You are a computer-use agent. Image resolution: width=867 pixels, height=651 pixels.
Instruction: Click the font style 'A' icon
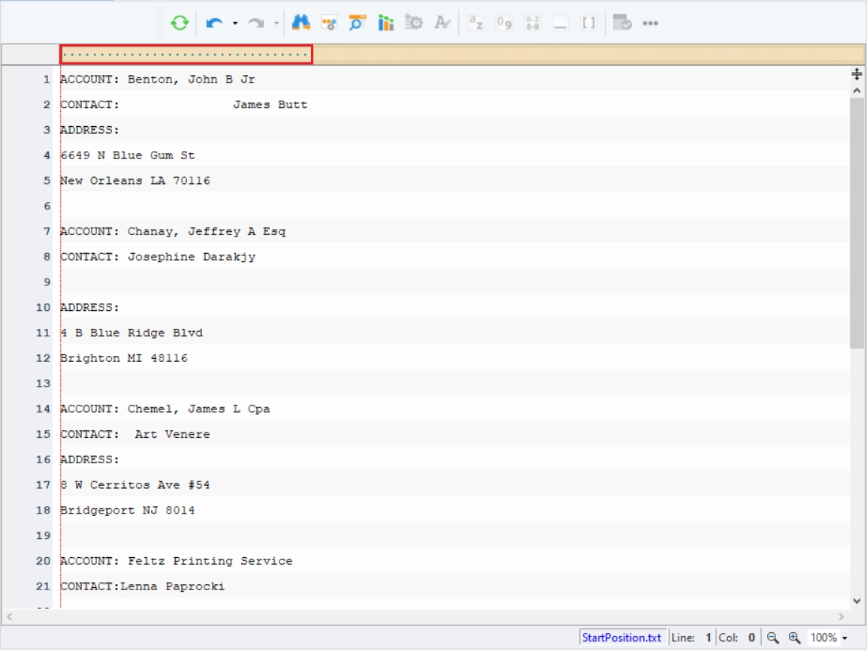pos(443,23)
